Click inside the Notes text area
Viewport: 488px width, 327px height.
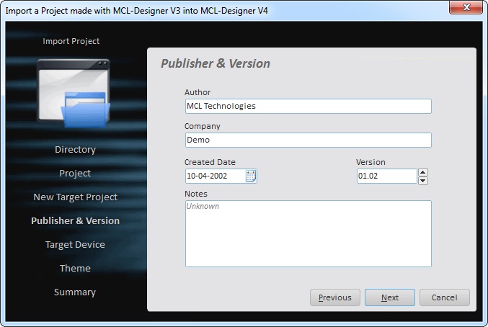308,234
